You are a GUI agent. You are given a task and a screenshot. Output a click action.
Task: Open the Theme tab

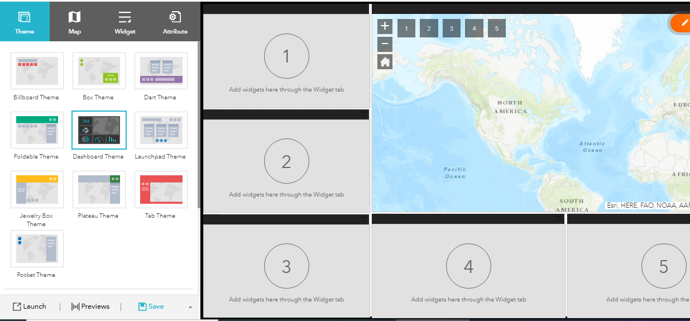click(25, 21)
